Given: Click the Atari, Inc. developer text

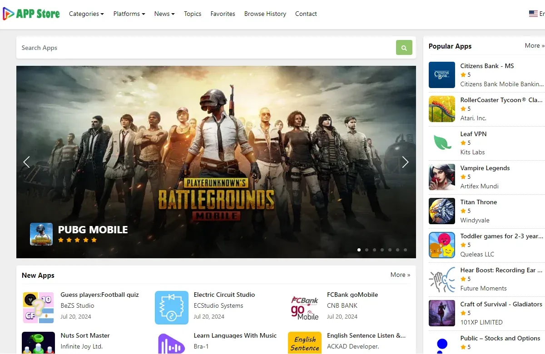Looking at the screenshot, I should pyautogui.click(x=473, y=118).
